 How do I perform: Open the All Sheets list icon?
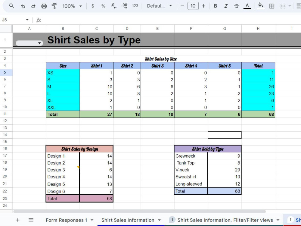click(x=31, y=220)
